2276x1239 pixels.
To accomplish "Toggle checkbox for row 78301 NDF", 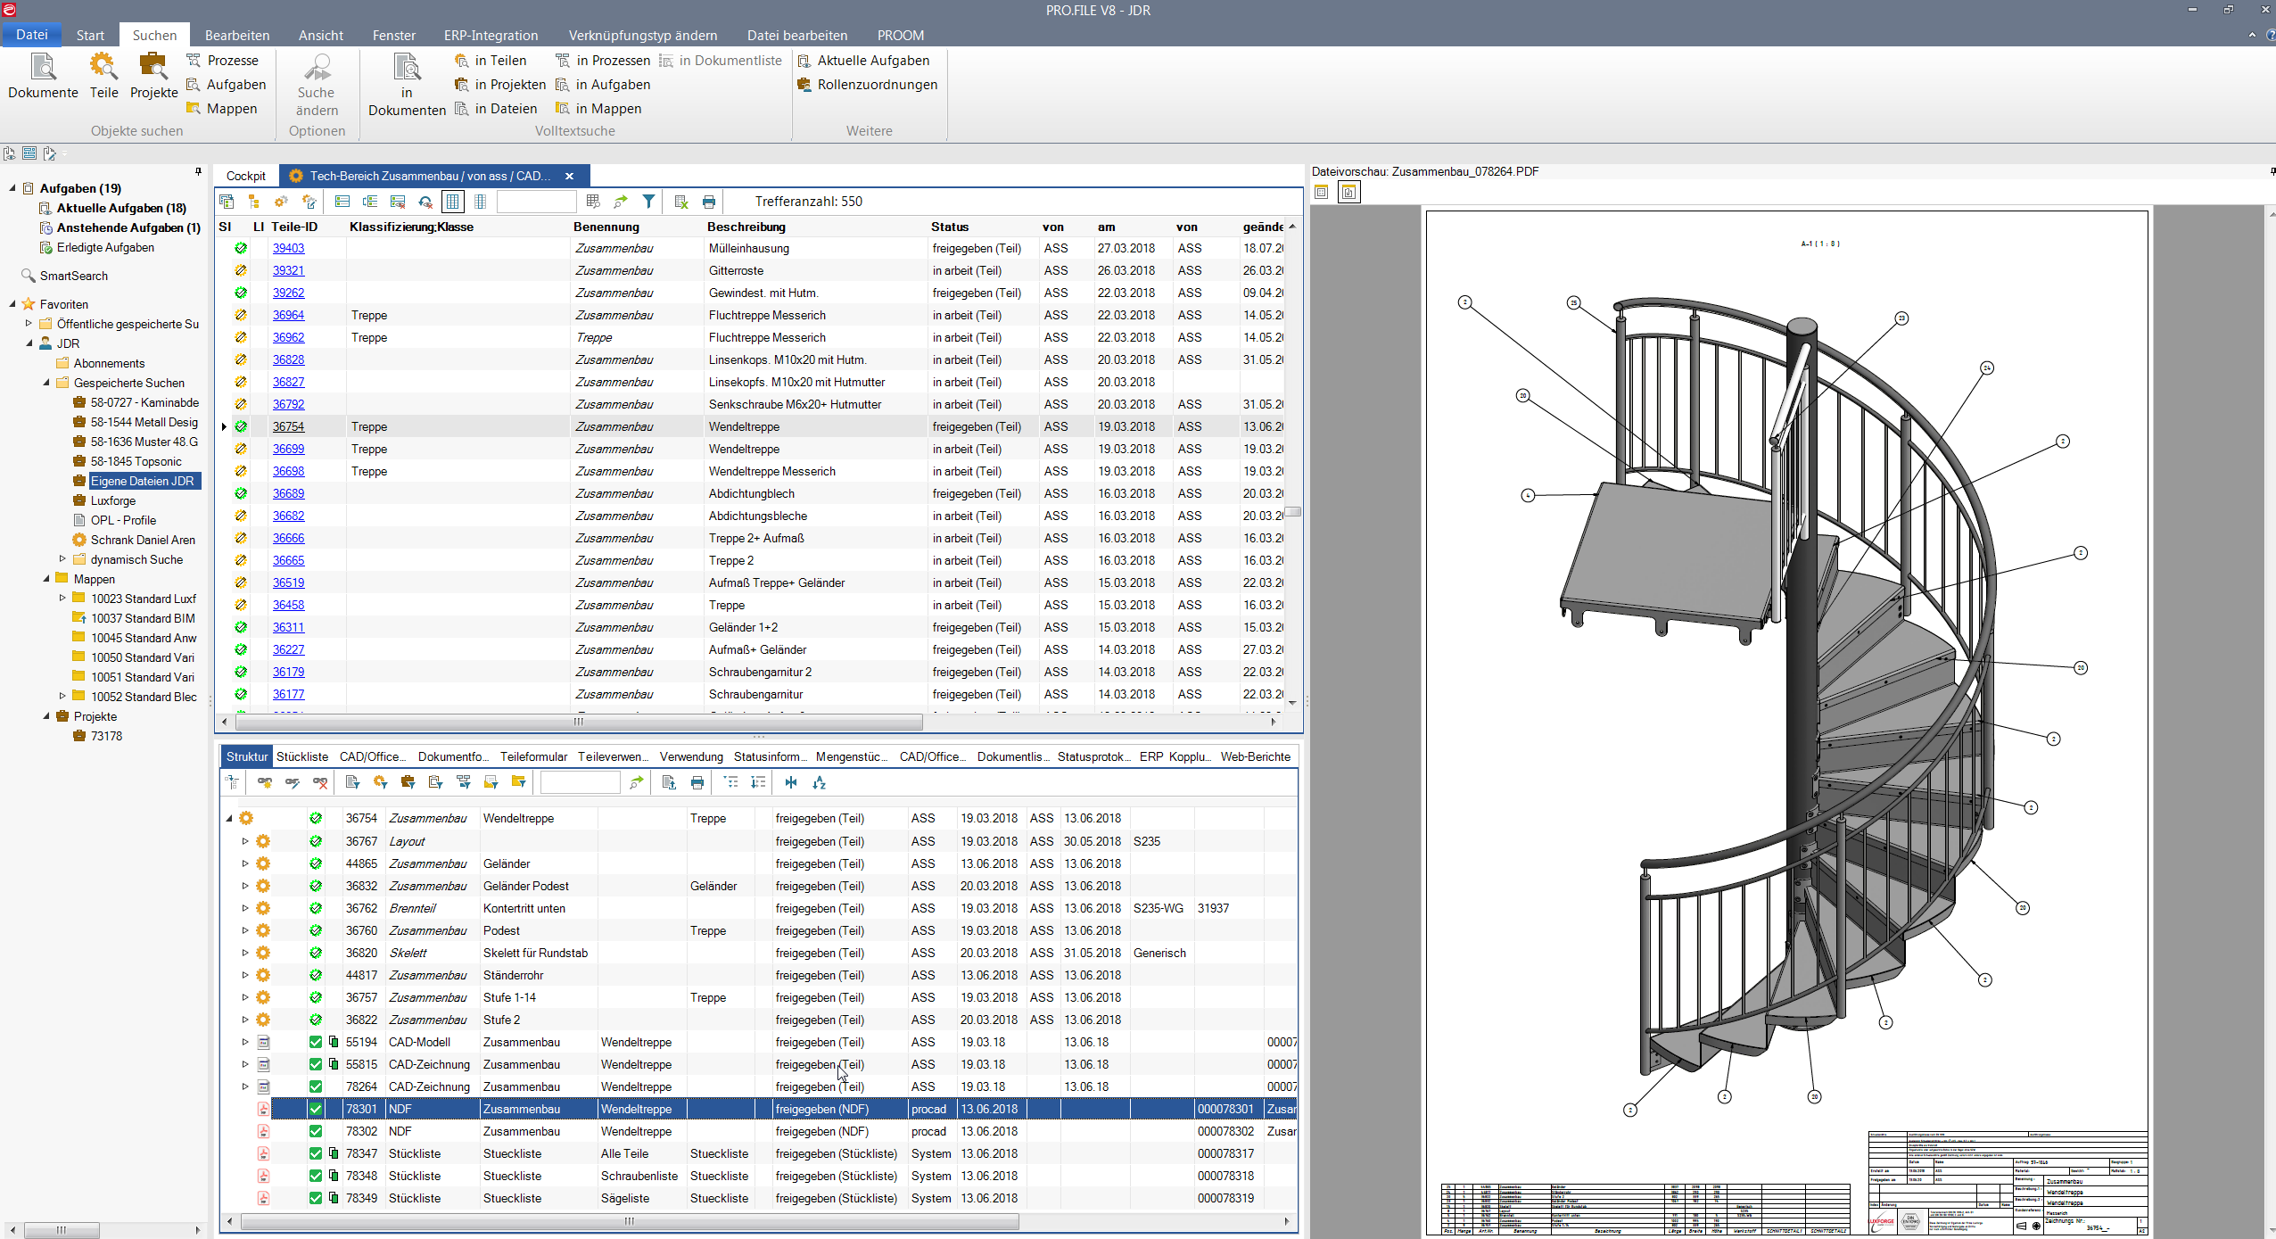I will click(316, 1109).
